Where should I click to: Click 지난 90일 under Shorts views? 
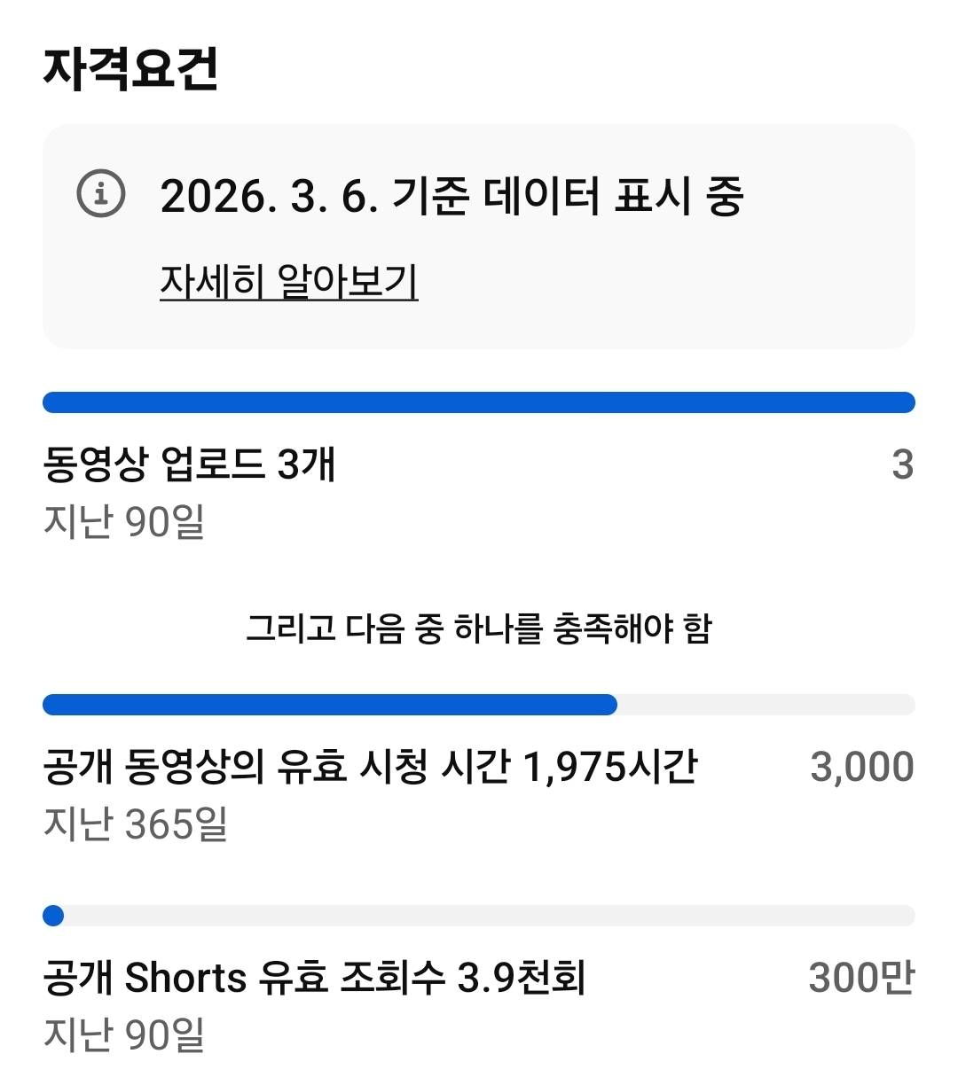pyautogui.click(x=124, y=1034)
